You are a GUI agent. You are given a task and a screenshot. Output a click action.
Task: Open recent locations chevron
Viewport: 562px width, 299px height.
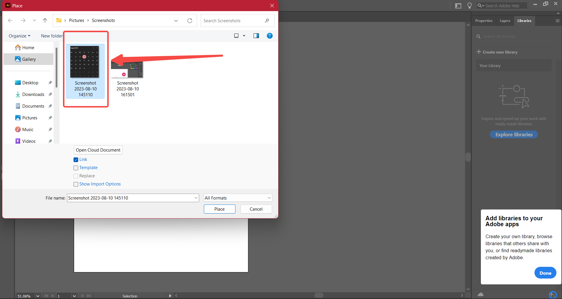click(34, 20)
